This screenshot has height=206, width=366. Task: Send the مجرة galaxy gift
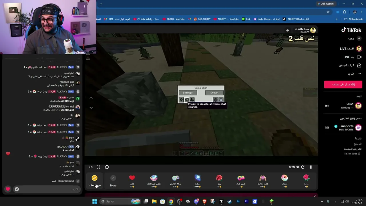[x=197, y=181]
